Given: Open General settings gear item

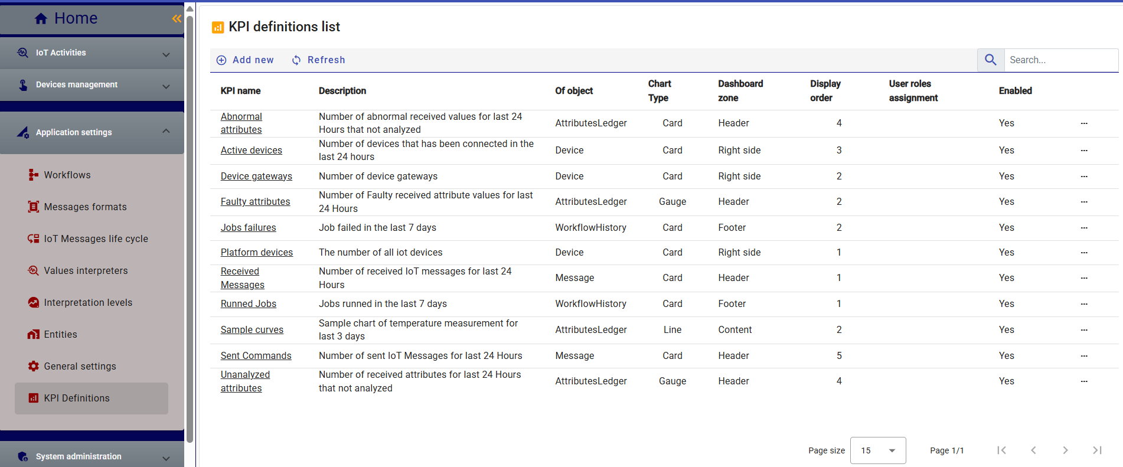Looking at the screenshot, I should click(80, 366).
